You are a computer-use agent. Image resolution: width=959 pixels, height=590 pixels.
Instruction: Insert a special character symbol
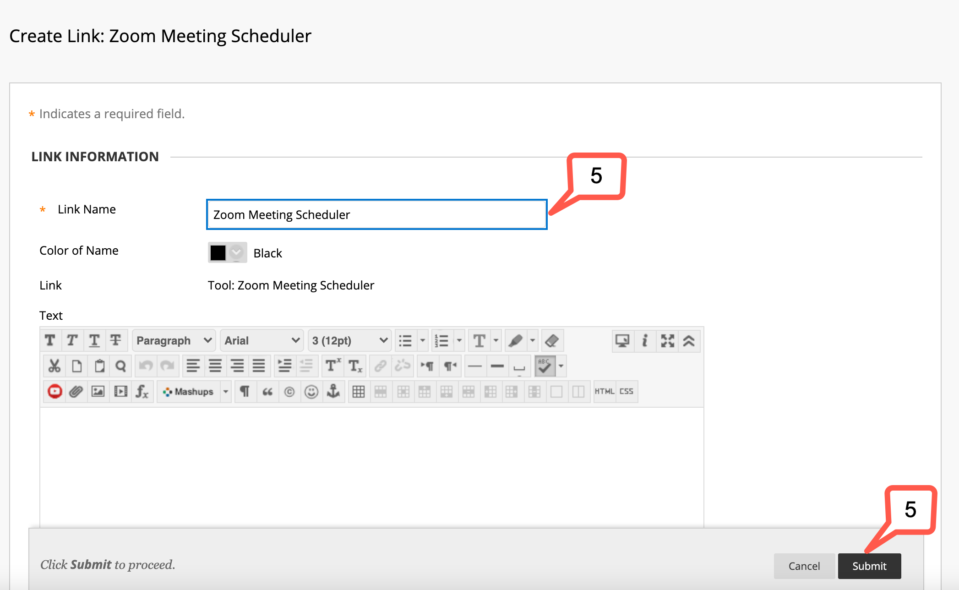(289, 392)
